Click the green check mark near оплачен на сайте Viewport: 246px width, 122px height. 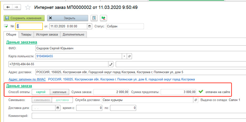201,92
